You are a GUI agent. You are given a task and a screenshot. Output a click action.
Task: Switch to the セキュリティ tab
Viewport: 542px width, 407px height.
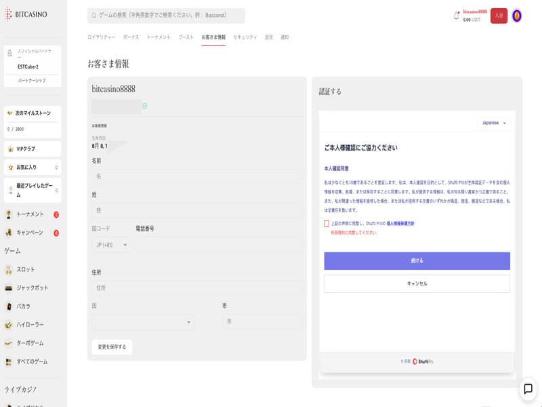tap(245, 37)
